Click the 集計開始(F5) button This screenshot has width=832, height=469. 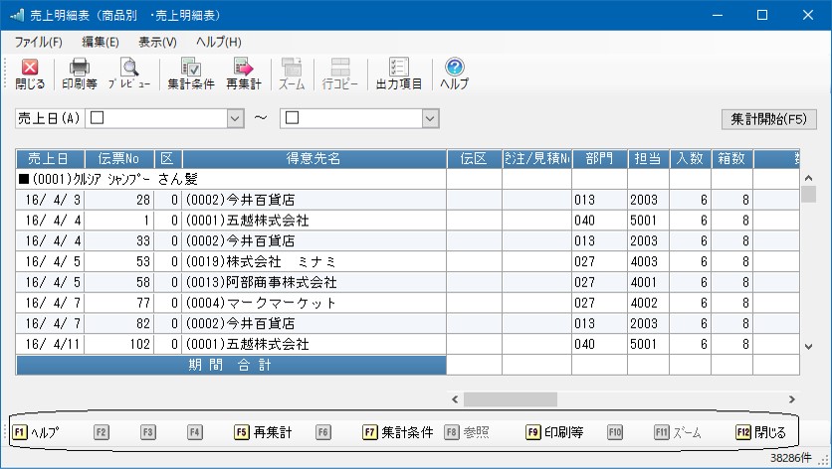click(x=769, y=119)
